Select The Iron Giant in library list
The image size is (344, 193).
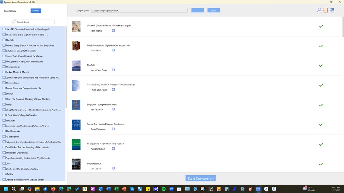(12, 83)
